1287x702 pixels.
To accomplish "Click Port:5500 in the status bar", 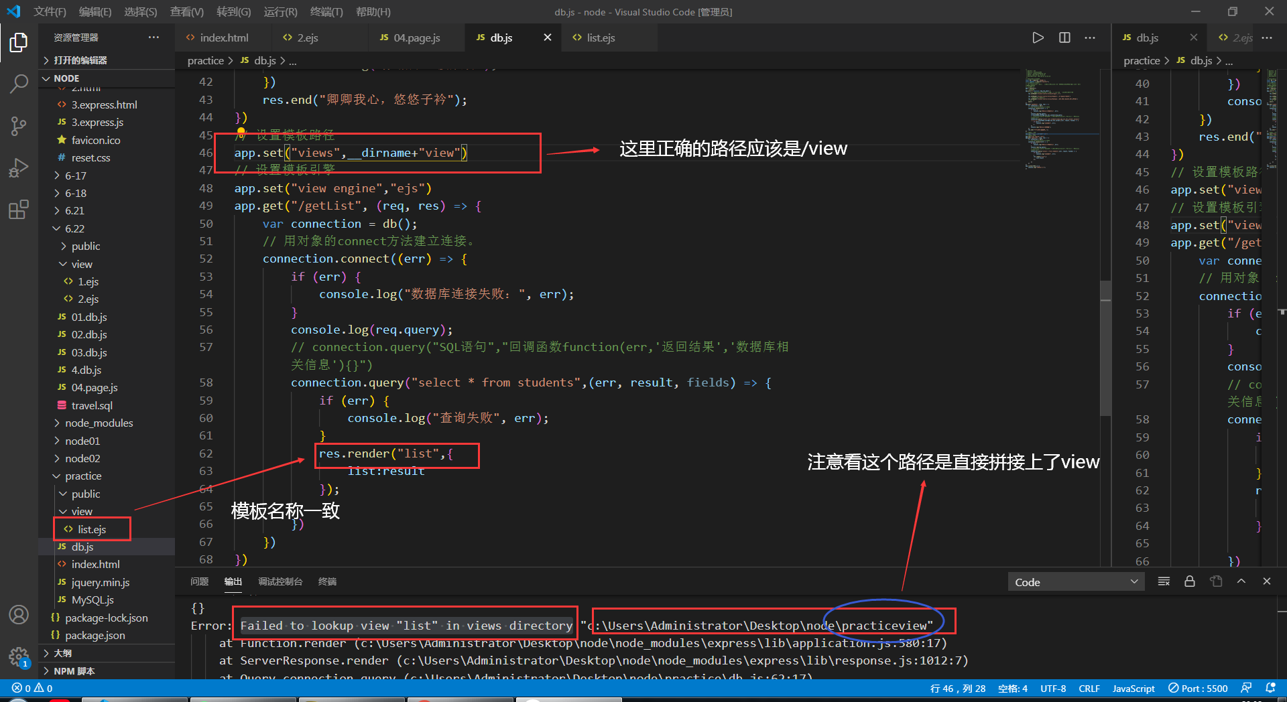I will [x=1198, y=688].
